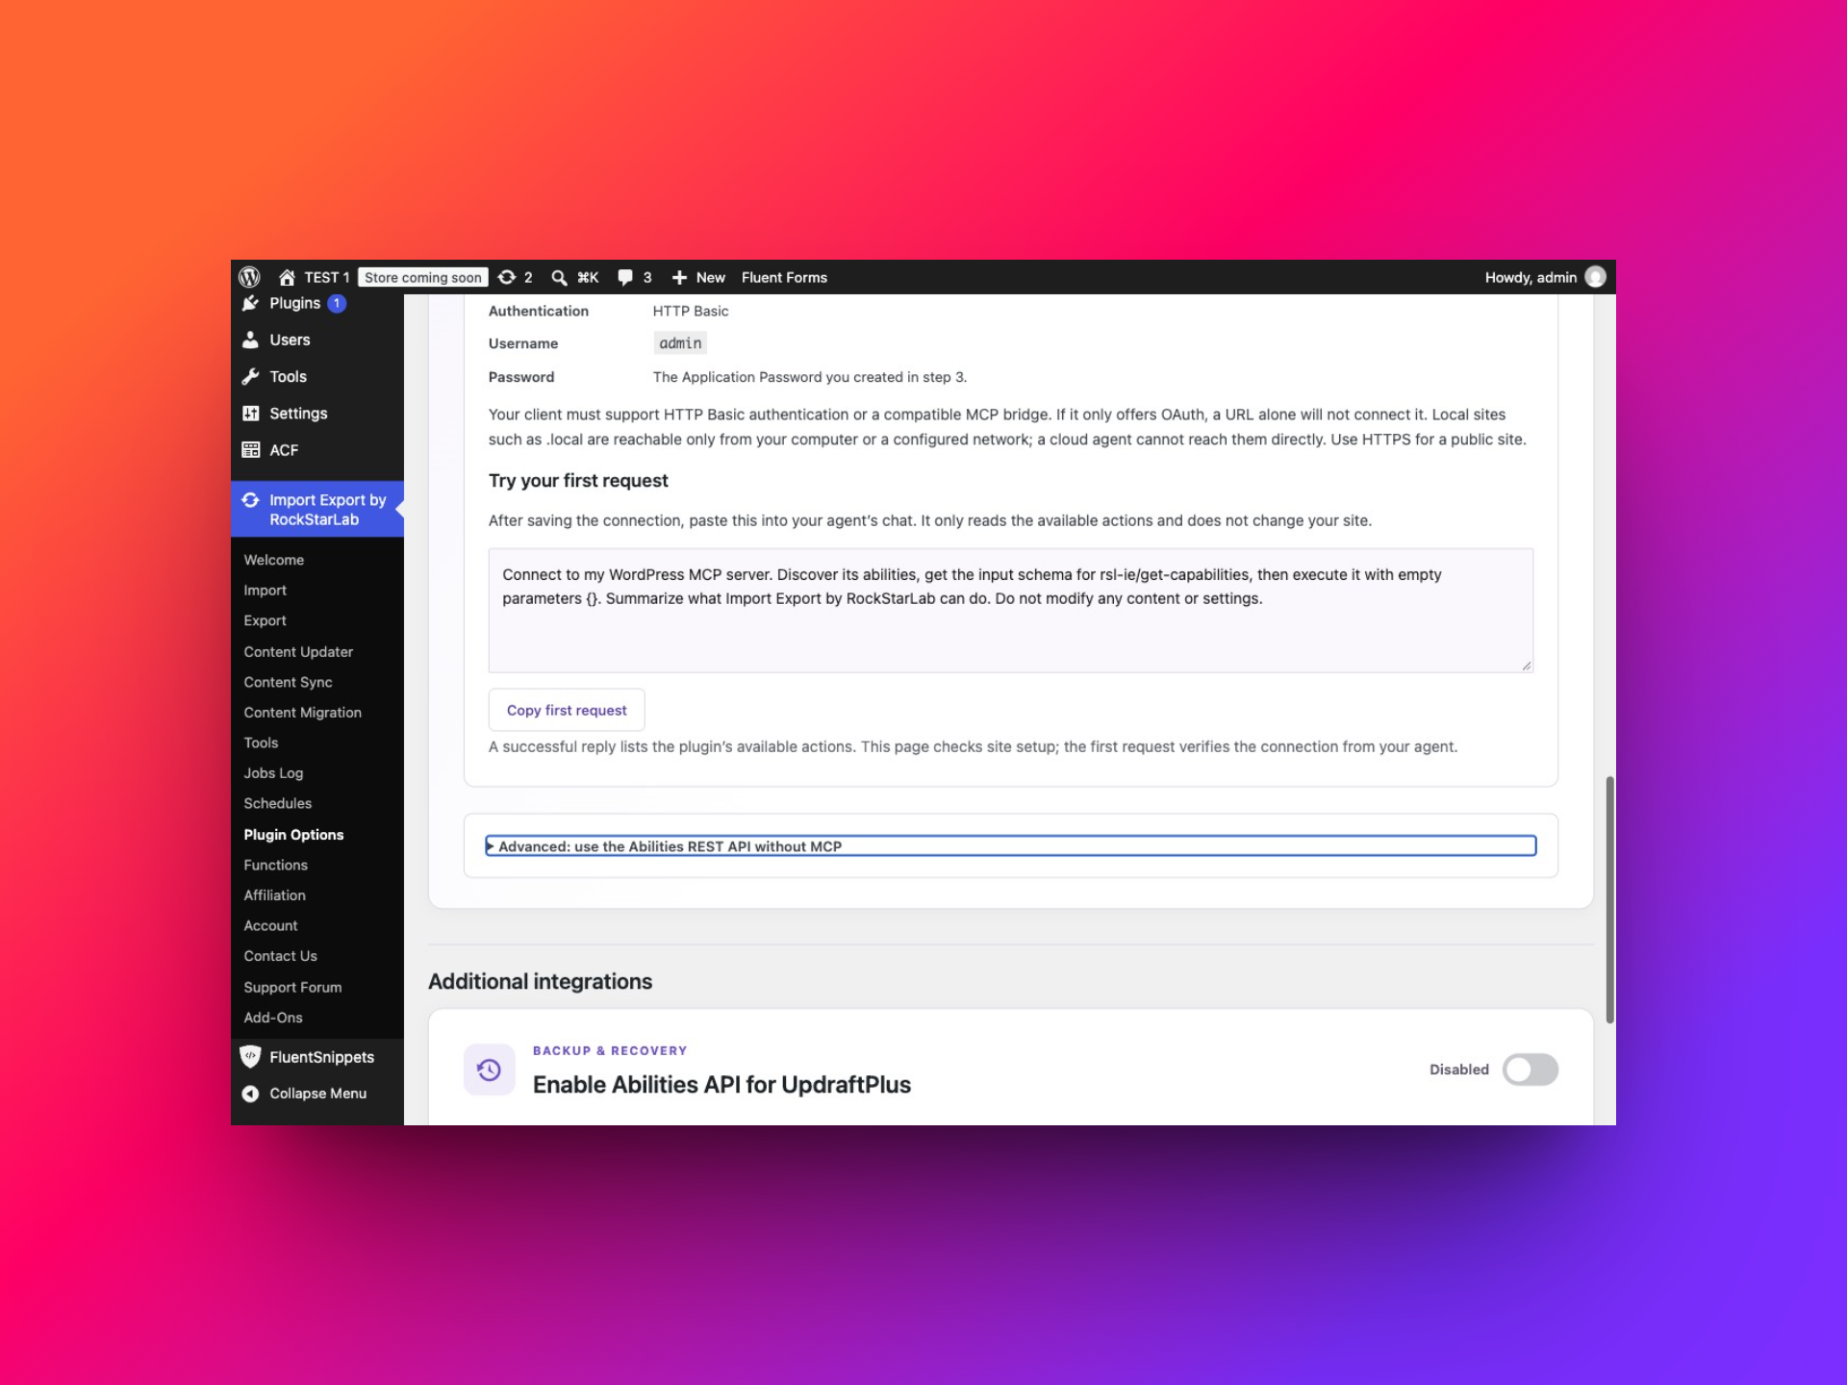Open the WordPress logo menu
This screenshot has width=1847, height=1385.
click(249, 277)
